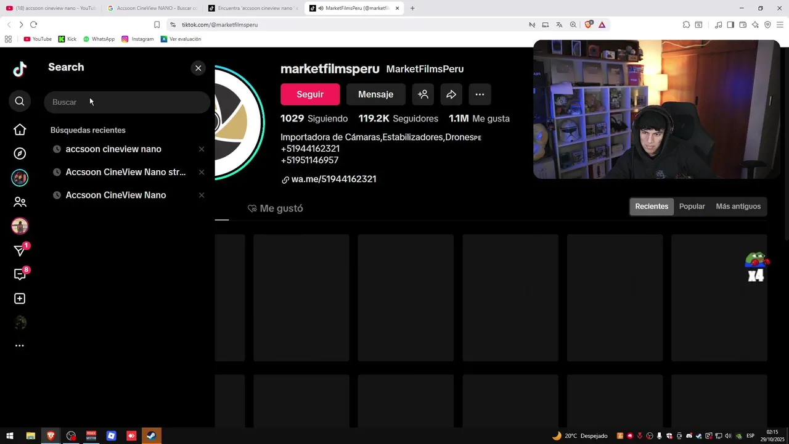
Task: Click the add-friend person icon button
Action: [423, 94]
